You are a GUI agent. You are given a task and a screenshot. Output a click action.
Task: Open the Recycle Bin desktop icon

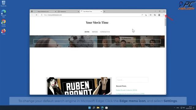(3, 3)
